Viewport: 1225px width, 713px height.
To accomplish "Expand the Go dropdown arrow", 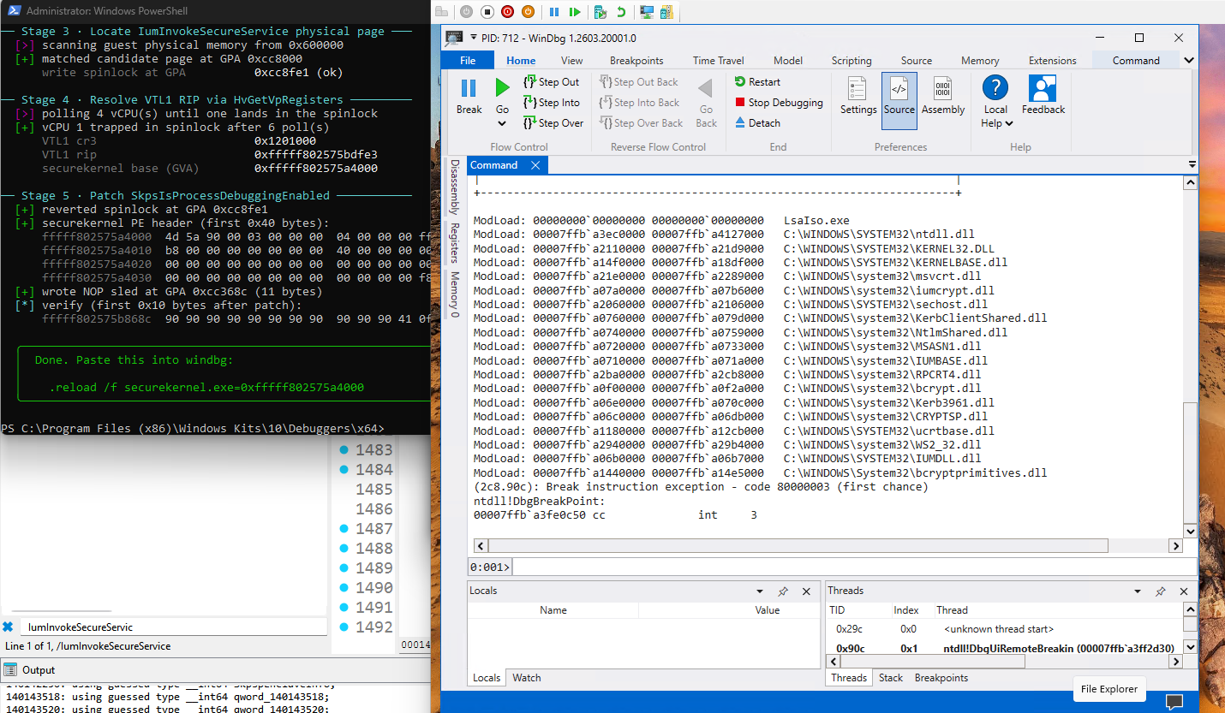I will (503, 124).
